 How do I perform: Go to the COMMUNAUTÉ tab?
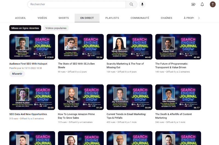(140, 18)
